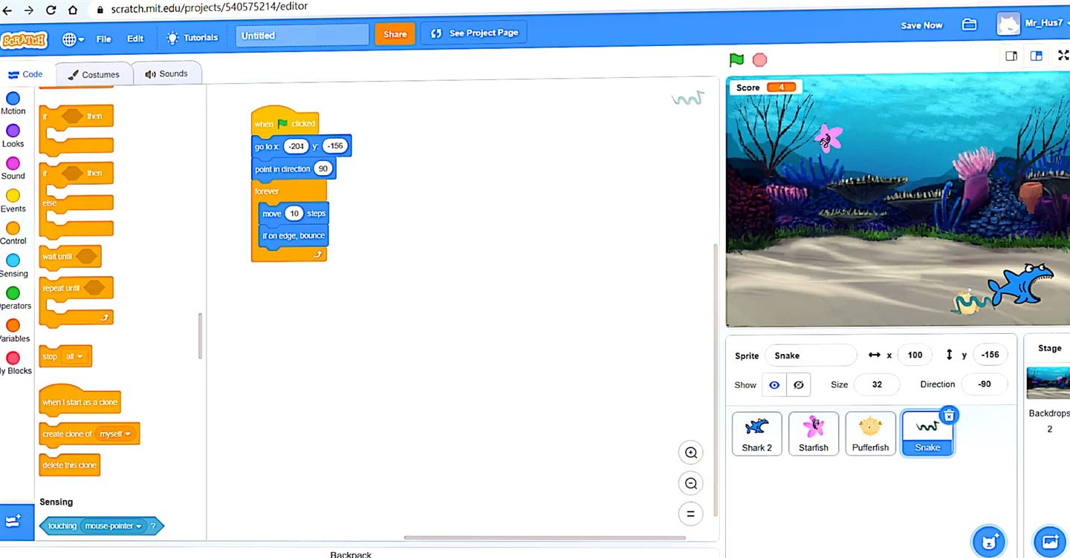This screenshot has width=1070, height=558.
Task: Open the File menu
Action: [103, 39]
